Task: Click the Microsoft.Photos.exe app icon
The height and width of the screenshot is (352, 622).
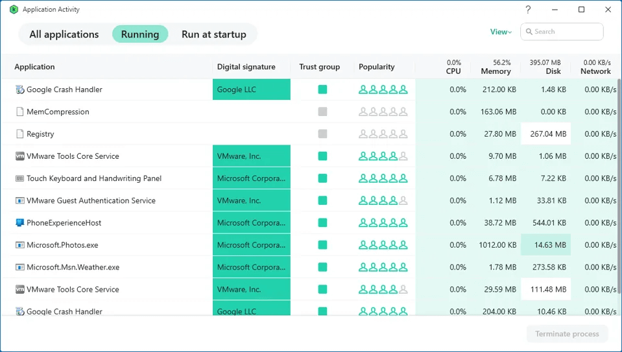Action: coord(19,245)
